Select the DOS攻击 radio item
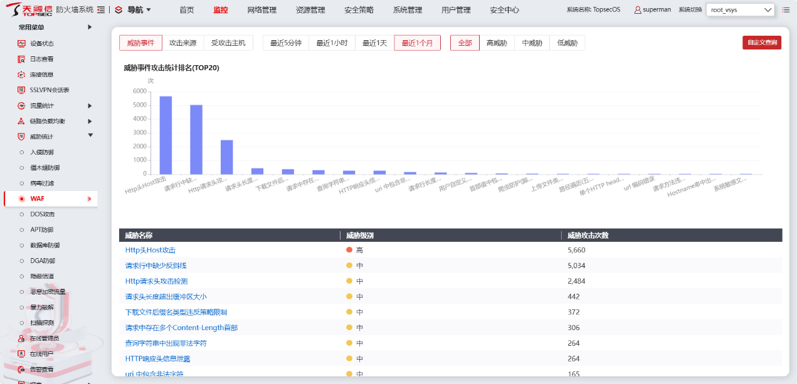The image size is (797, 384). coord(22,214)
